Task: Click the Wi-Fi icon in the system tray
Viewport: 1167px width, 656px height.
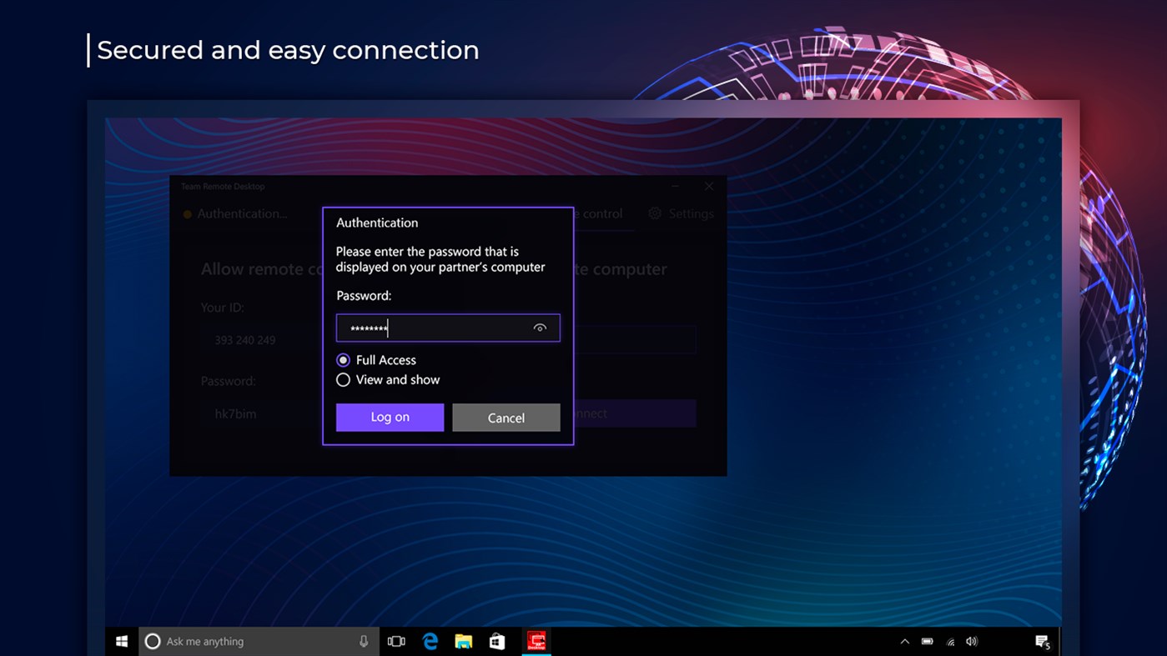Action: pos(949,641)
